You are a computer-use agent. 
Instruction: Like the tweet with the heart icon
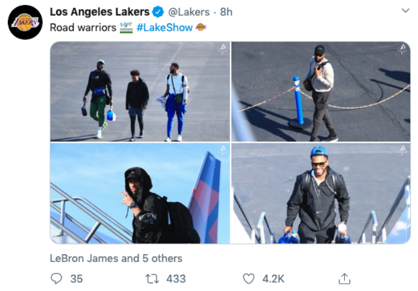click(x=248, y=278)
